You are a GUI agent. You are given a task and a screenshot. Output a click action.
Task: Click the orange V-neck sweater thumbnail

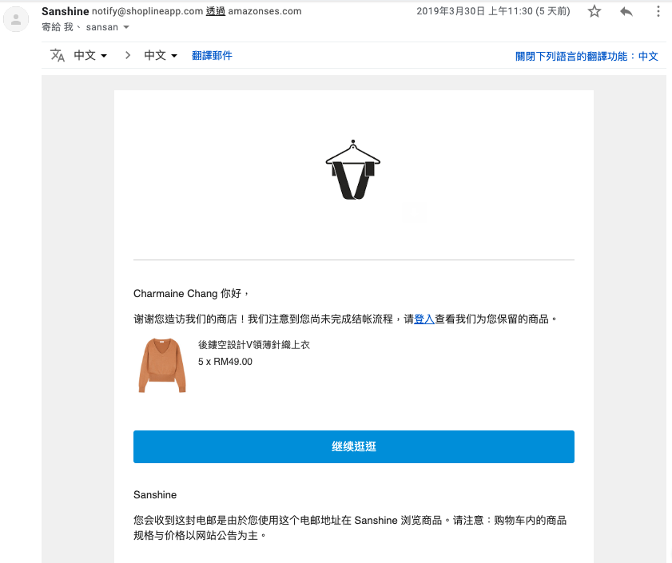coord(162,365)
